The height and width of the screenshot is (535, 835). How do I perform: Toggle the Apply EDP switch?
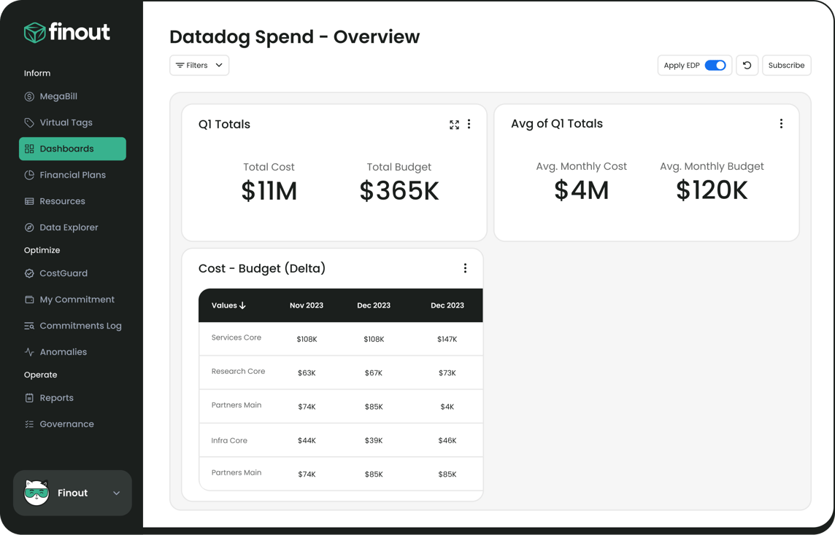click(x=715, y=66)
